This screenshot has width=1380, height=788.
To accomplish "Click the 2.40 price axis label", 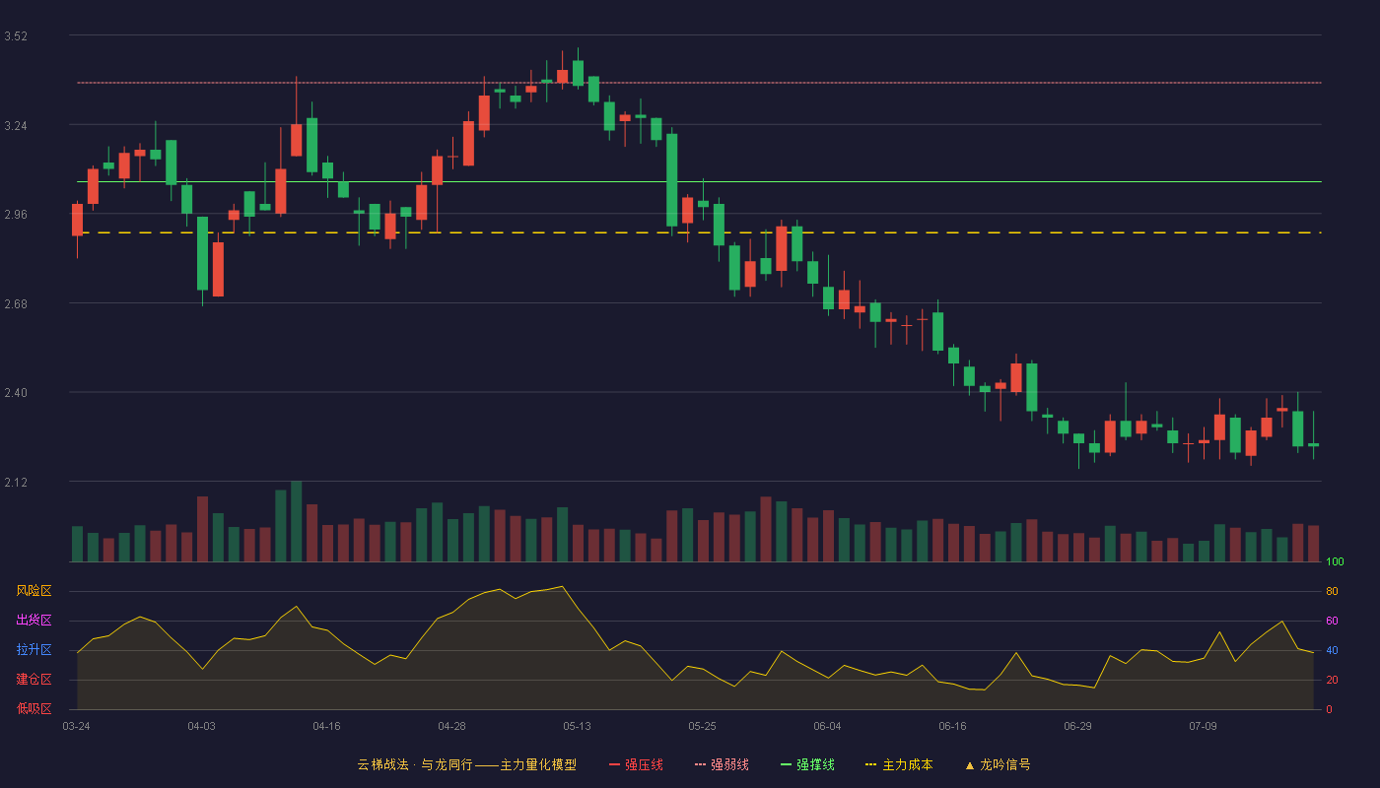I will tap(16, 393).
